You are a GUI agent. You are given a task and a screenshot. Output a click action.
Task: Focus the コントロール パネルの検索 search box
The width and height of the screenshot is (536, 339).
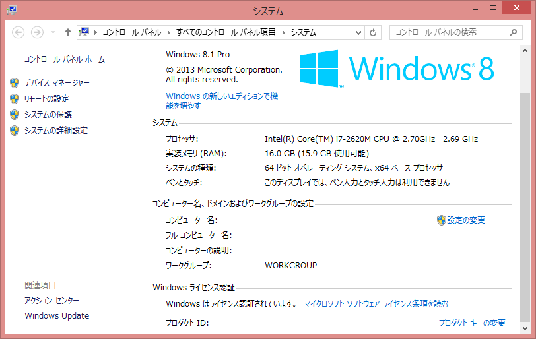(x=449, y=32)
